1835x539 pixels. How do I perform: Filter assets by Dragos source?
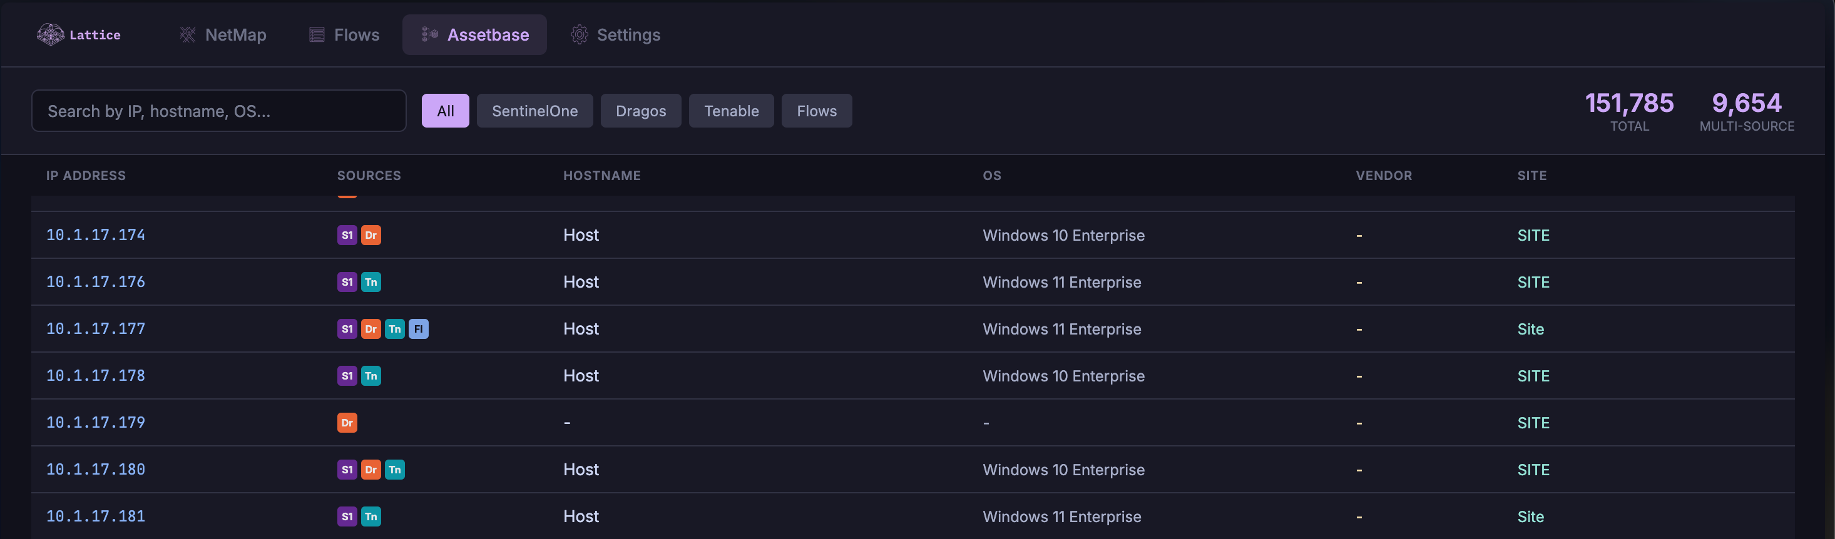[640, 111]
